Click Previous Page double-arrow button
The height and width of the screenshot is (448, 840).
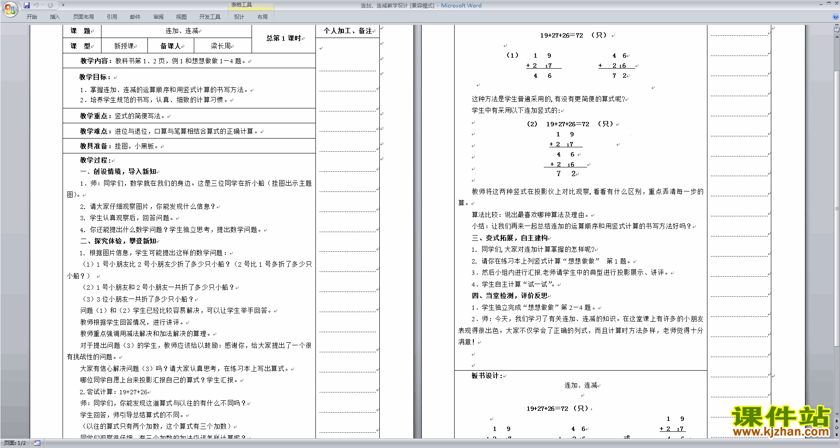click(x=837, y=421)
